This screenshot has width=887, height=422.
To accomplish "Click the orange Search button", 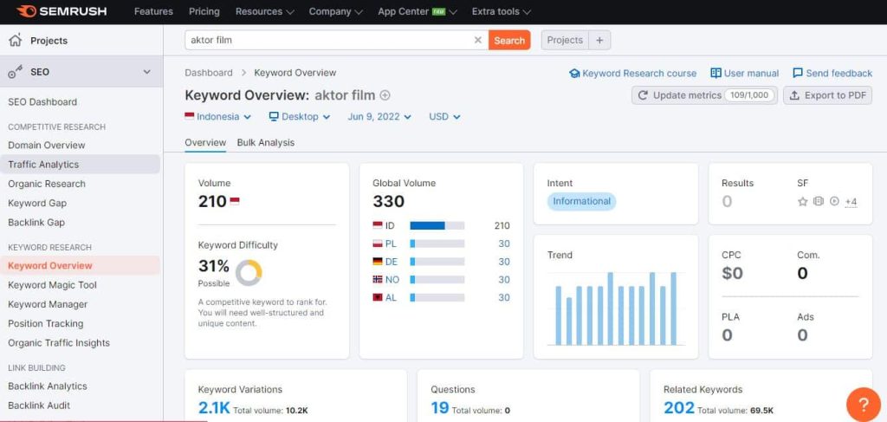I will pyautogui.click(x=509, y=40).
